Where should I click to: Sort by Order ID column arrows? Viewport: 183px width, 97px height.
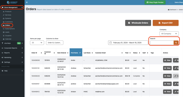click(41, 53)
